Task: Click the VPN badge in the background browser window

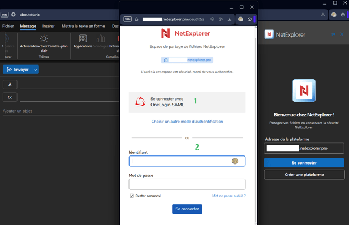Action: 5,15
